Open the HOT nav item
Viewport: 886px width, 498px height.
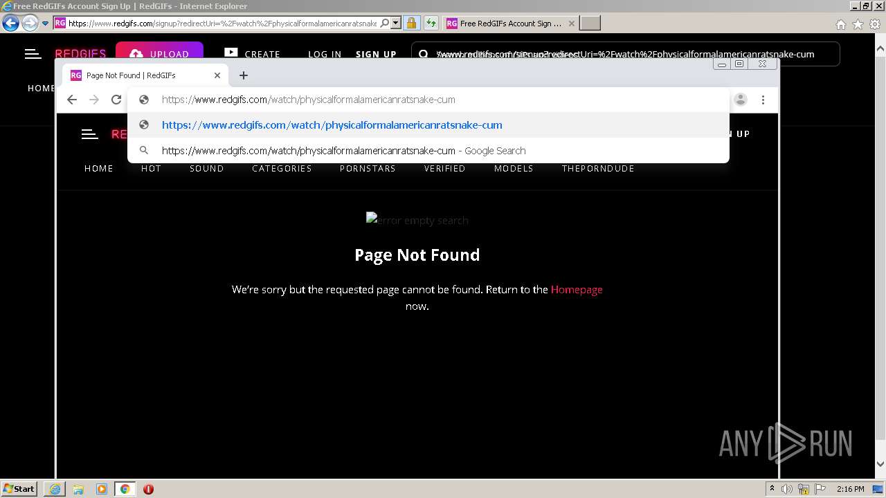pyautogui.click(x=151, y=168)
